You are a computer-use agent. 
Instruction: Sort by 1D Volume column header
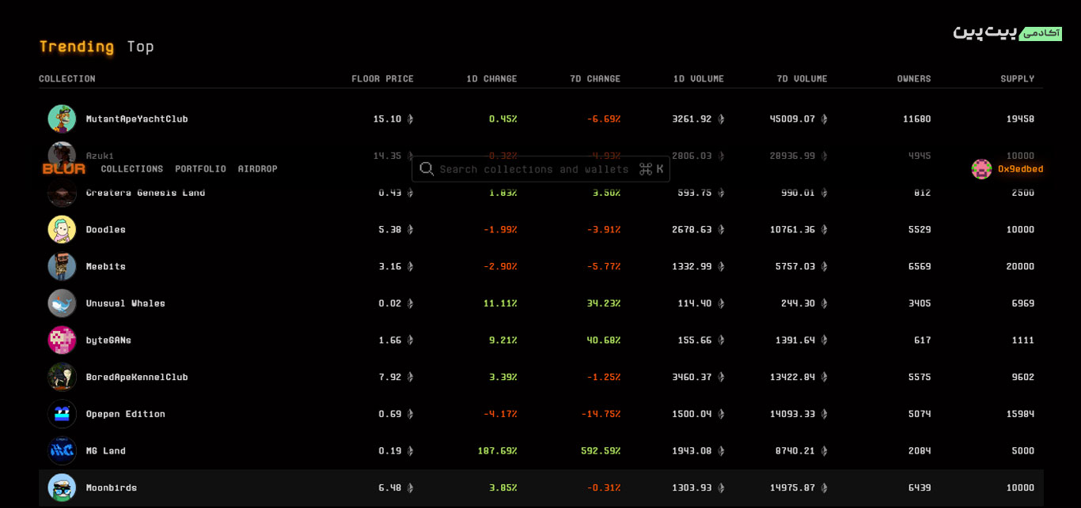(x=699, y=79)
